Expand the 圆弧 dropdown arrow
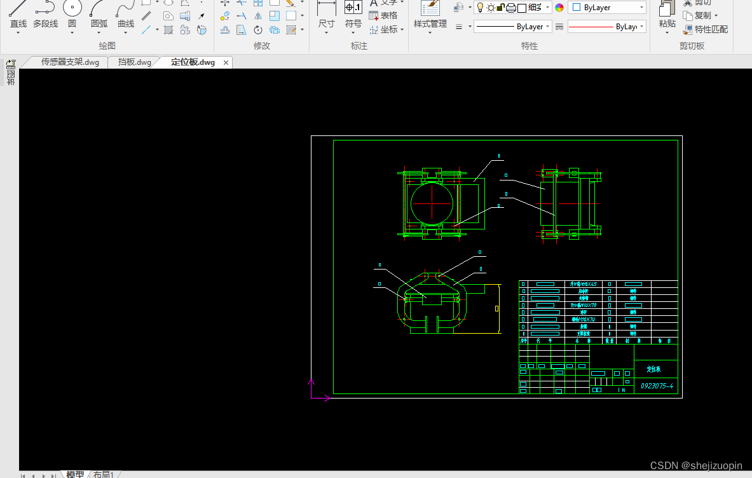Viewport: 752px width, 478px height. (x=99, y=33)
